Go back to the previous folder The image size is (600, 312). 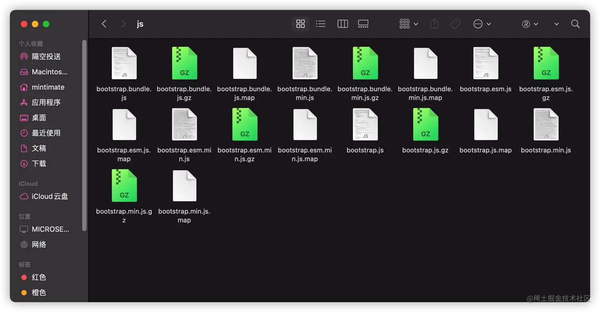point(104,24)
